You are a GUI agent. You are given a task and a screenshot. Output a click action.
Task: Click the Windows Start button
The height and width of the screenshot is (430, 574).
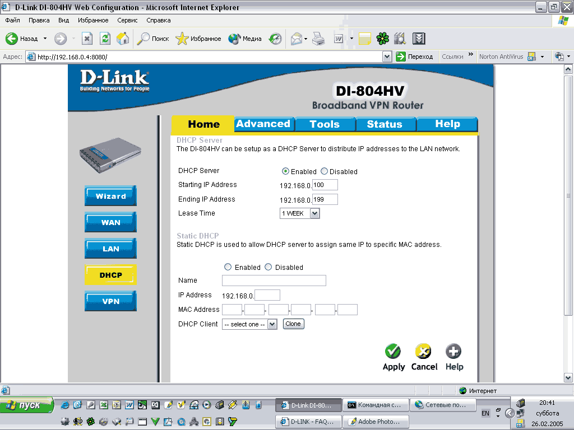pyautogui.click(x=26, y=405)
